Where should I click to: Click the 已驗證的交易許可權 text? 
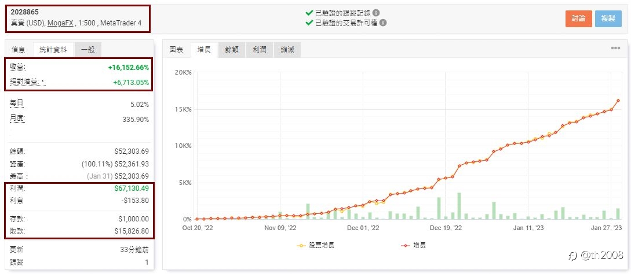coord(346,23)
